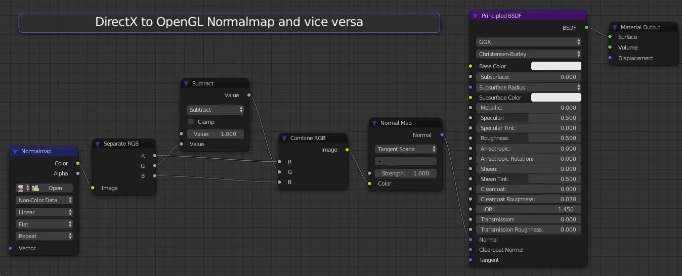The height and width of the screenshot is (276, 682).
Task: Open the Non-Color Data dropdown
Action: pos(45,200)
